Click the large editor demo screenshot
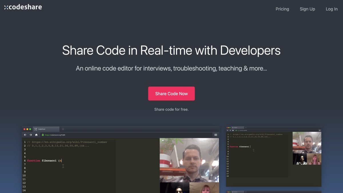Screen dimensions: 343x193 [121, 160]
